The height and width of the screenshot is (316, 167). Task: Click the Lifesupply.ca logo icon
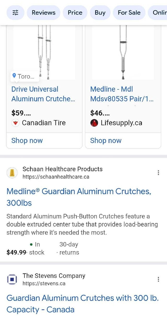coord(94,123)
